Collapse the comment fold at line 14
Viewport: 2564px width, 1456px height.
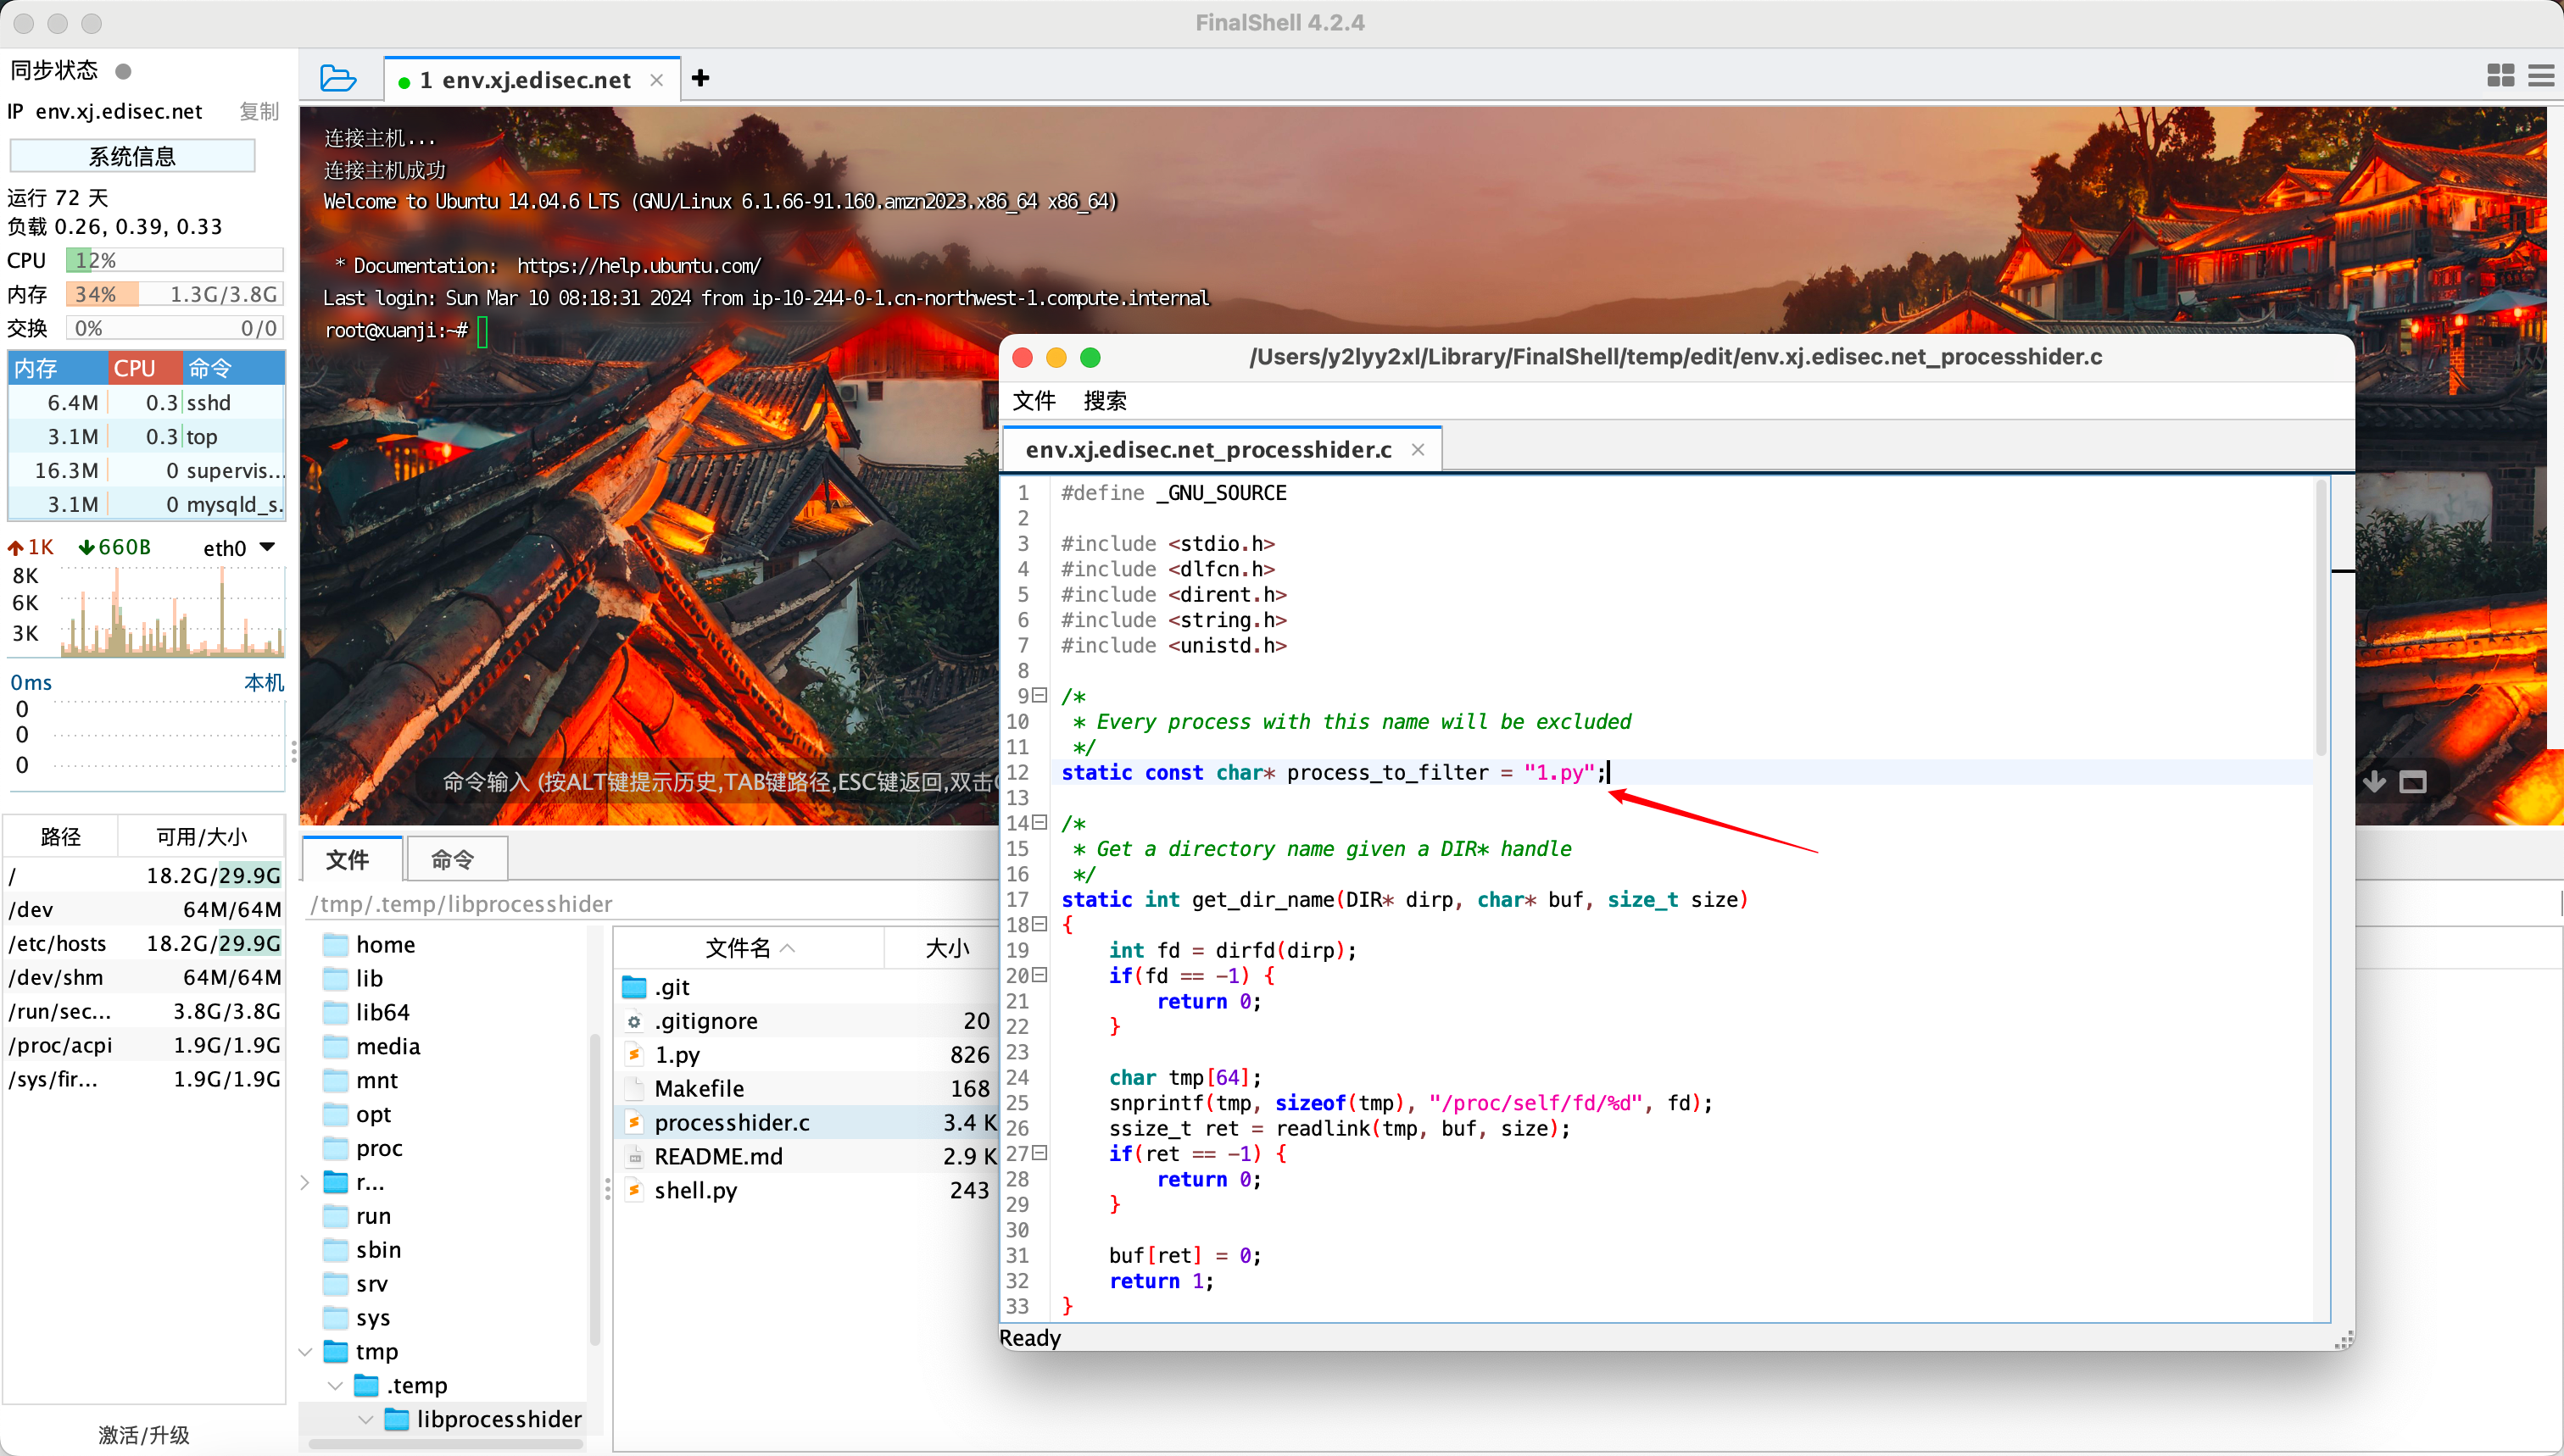(x=1040, y=822)
